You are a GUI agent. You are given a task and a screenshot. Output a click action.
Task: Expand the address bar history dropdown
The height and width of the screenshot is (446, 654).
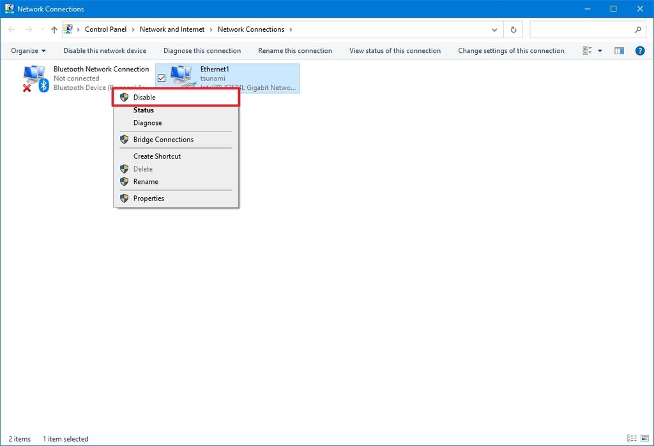[494, 29]
